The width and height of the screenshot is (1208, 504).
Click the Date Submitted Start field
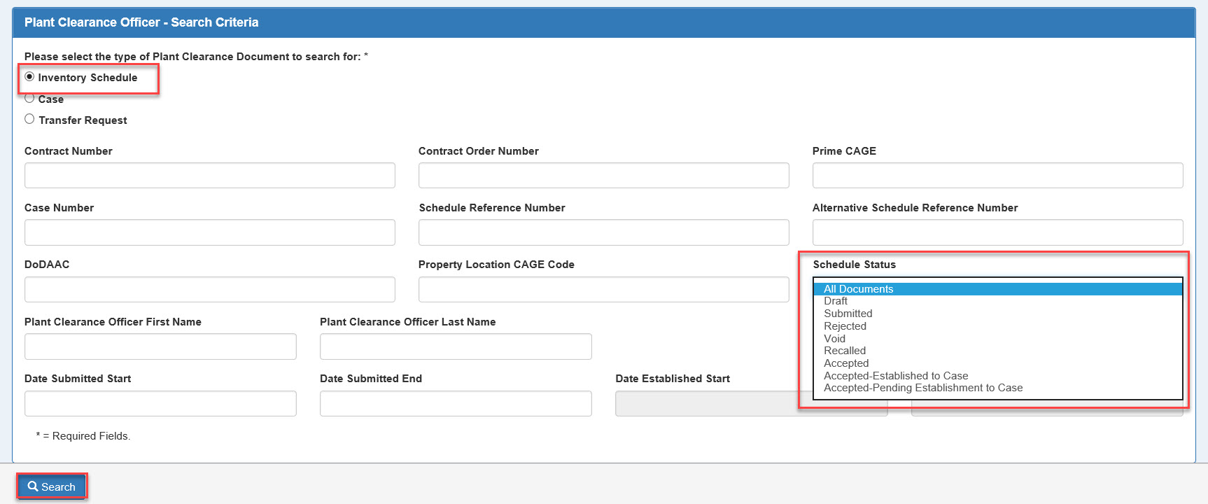[160, 404]
